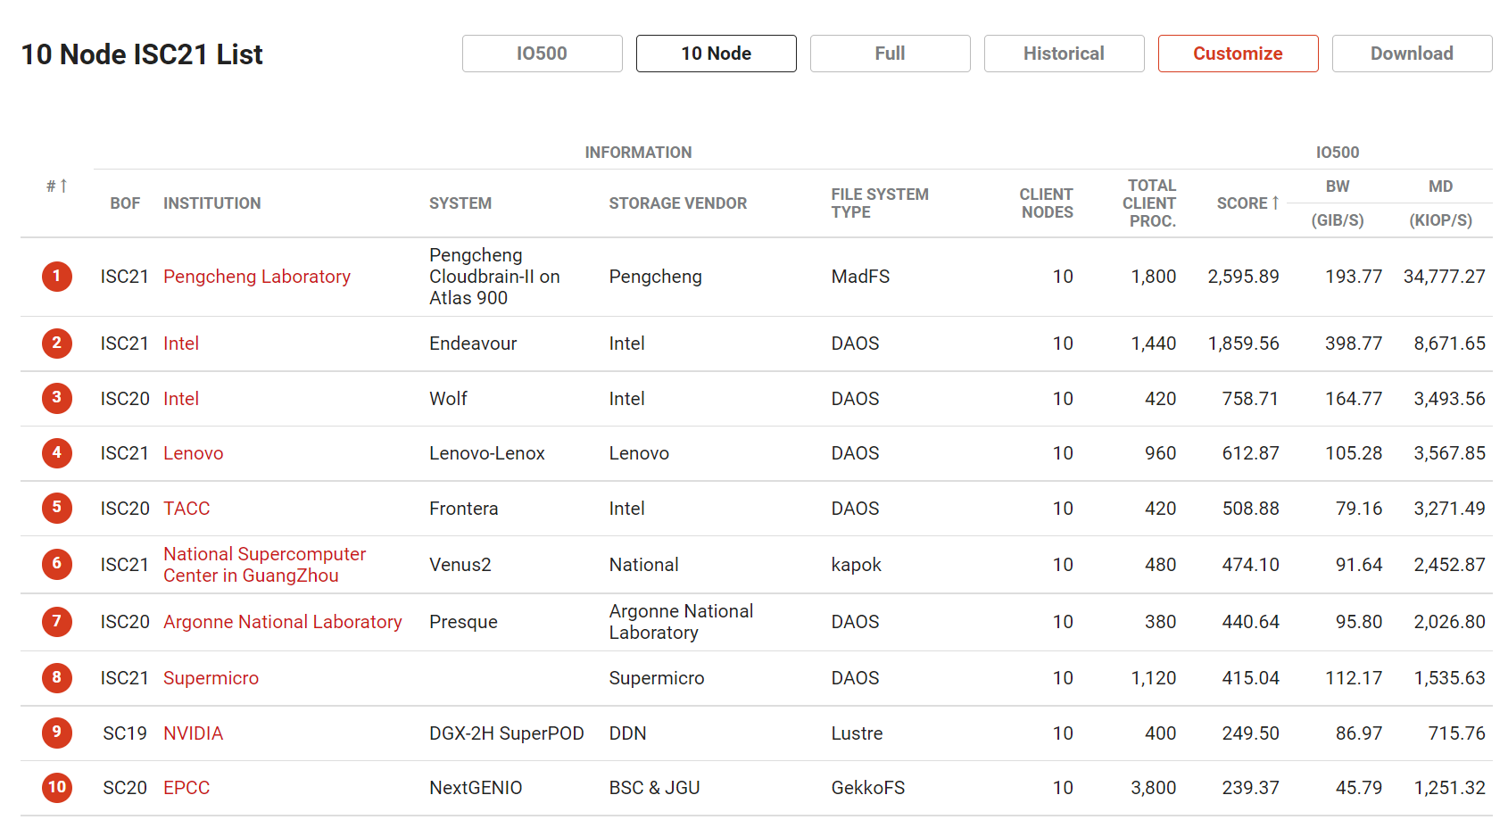
Task: Click the rank 1 red circle badge
Action: tap(57, 276)
